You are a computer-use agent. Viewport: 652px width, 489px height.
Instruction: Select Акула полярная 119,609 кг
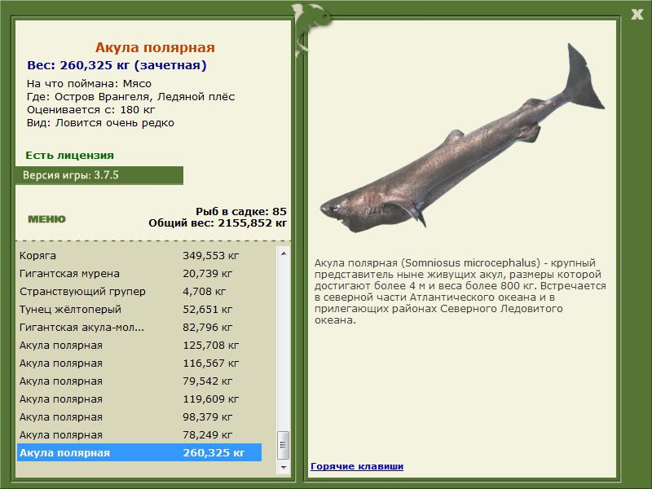point(139,399)
